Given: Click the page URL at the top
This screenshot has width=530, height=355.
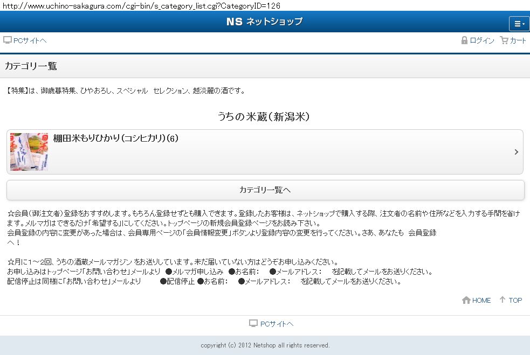Looking at the screenshot, I should tap(141, 5).
